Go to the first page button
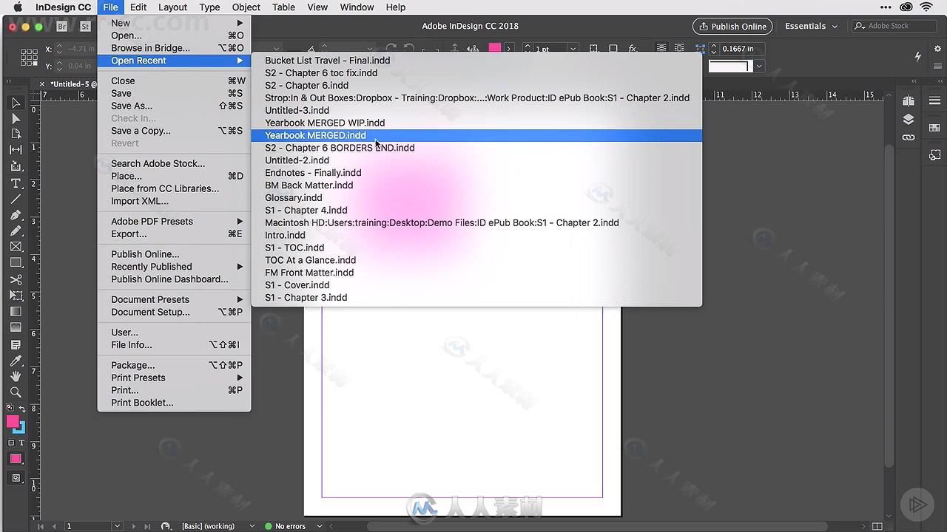The height and width of the screenshot is (532, 947). [41, 526]
